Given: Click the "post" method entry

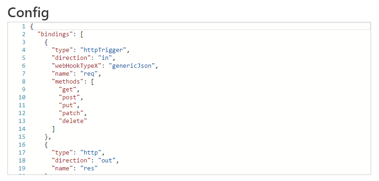Looking at the screenshot, I should (x=69, y=97).
